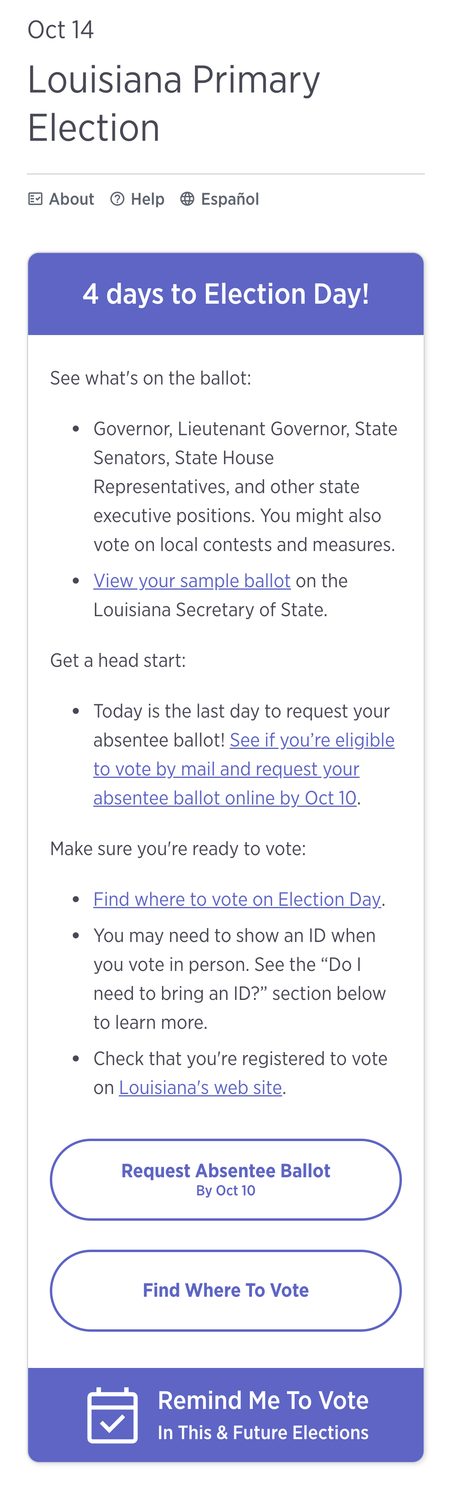Switch the page language to Español
This screenshot has width=461, height=1489.
(229, 199)
